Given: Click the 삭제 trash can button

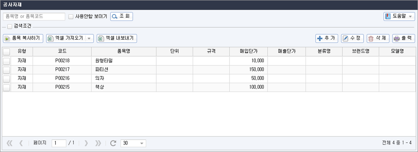Looking at the screenshot, I should point(378,38).
